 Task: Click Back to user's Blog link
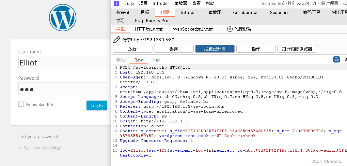tap(39, 148)
